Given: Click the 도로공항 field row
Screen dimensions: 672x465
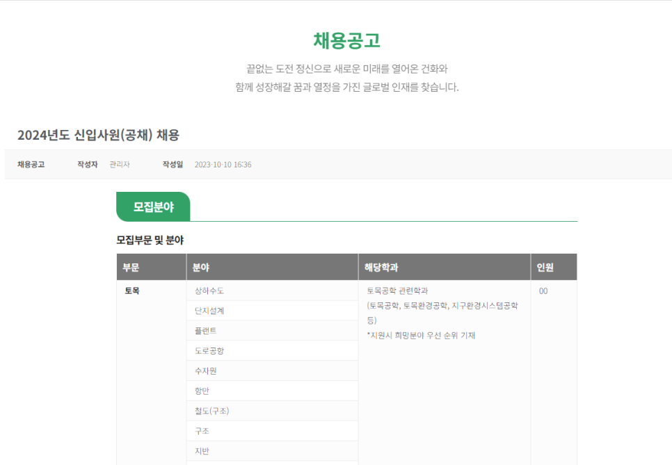Looking at the screenshot, I should click(x=273, y=351).
